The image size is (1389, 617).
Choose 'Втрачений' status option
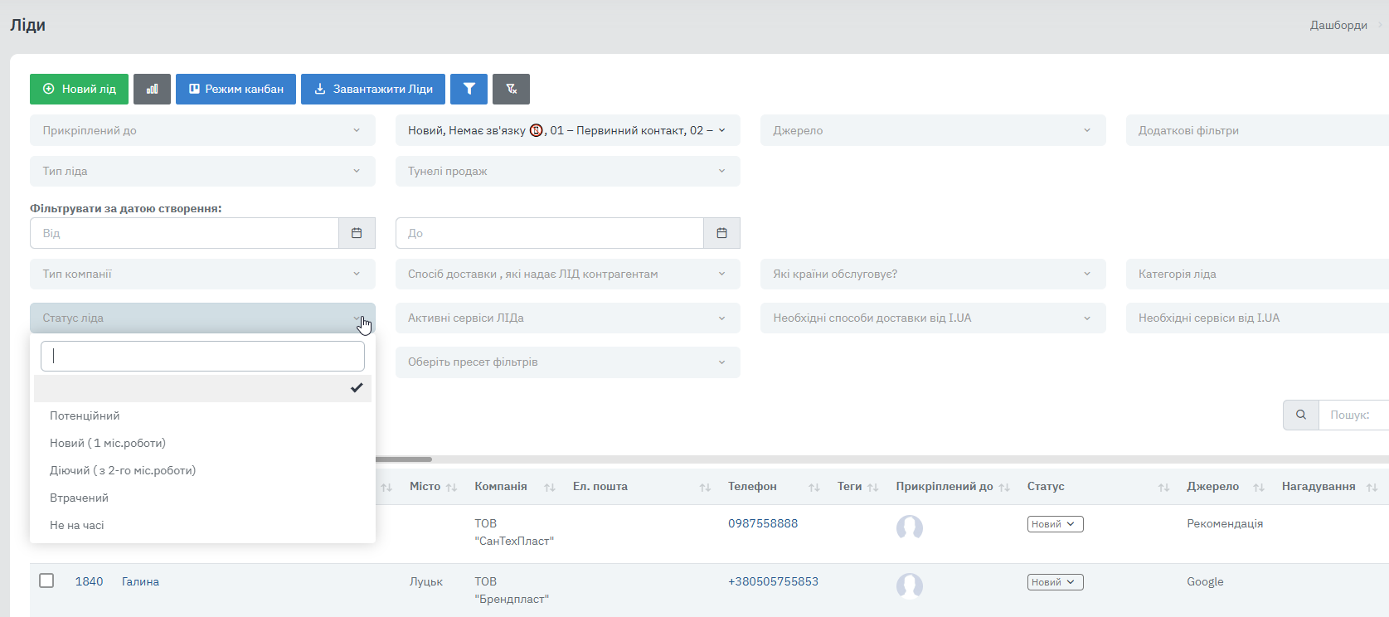tap(202, 498)
